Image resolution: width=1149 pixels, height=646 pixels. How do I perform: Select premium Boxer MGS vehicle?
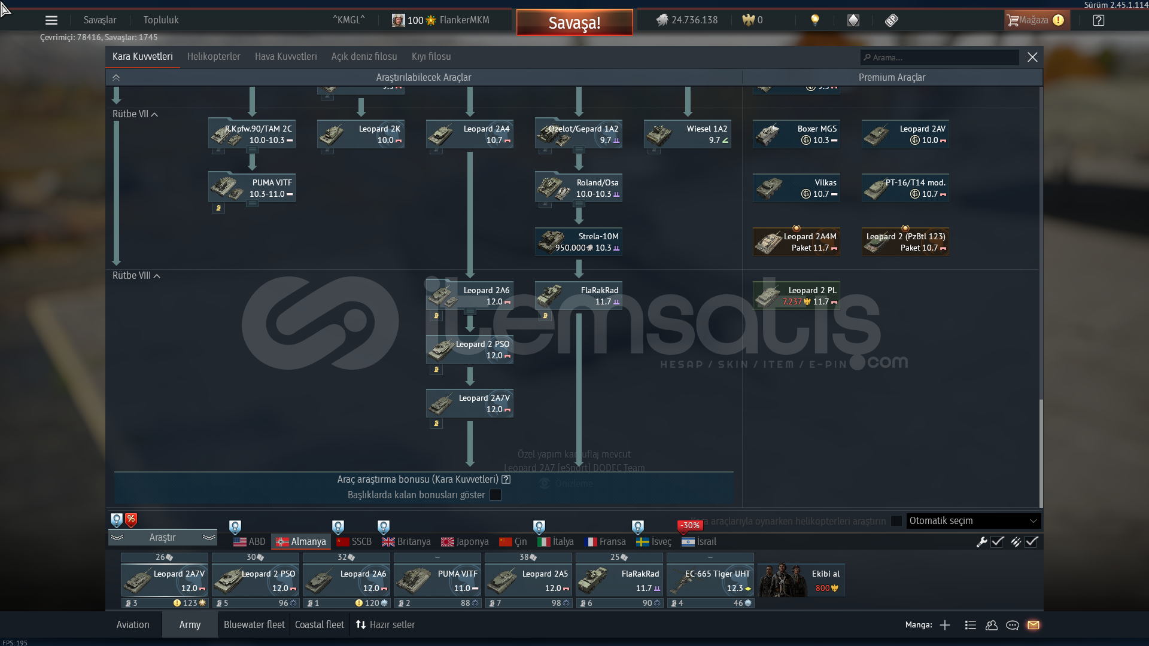click(x=797, y=135)
